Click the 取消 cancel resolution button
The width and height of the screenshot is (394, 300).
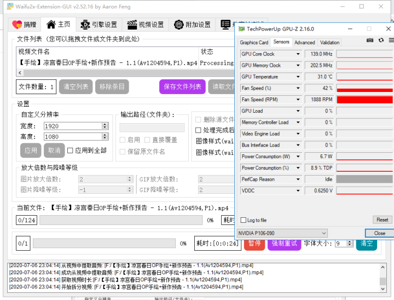[54, 151]
